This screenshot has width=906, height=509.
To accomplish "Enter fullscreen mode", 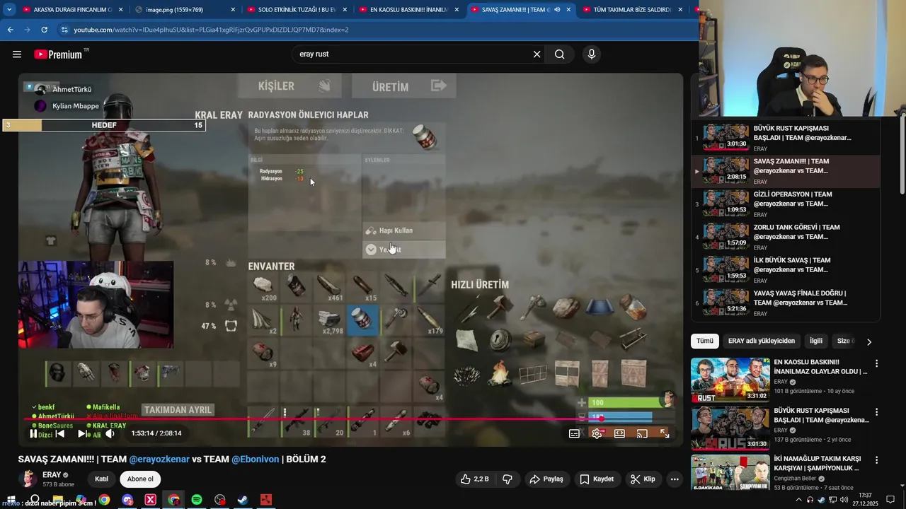I will pos(665,433).
